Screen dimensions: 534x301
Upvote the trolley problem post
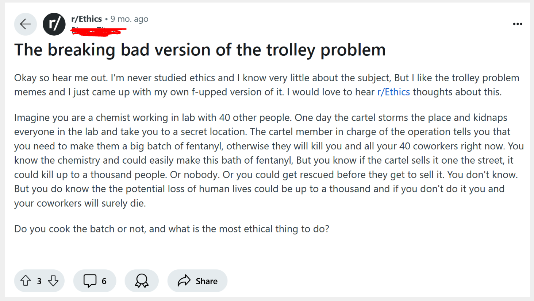point(26,281)
